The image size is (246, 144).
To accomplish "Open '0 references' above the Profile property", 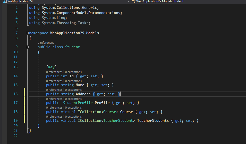I will [54, 99].
